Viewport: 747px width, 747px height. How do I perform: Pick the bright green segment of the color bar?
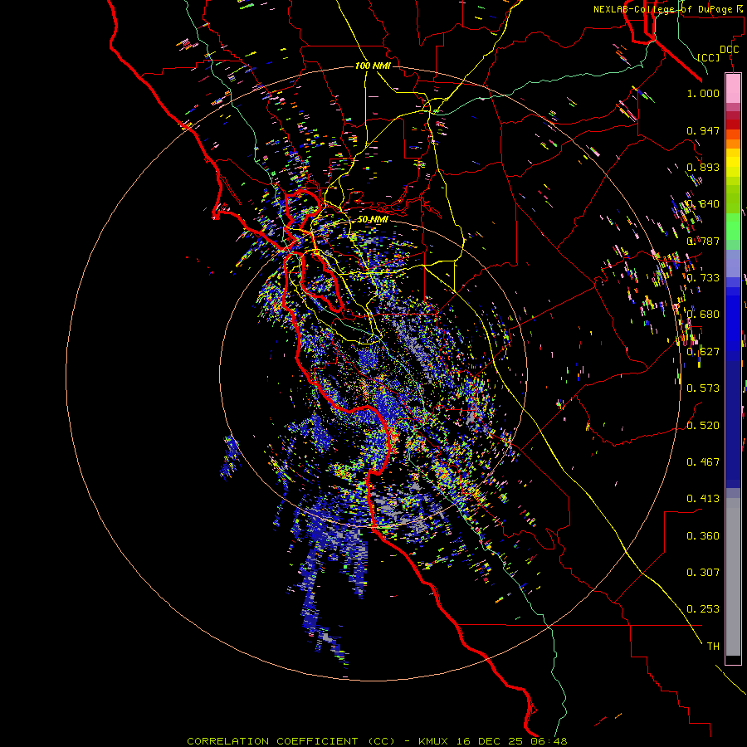click(x=733, y=227)
